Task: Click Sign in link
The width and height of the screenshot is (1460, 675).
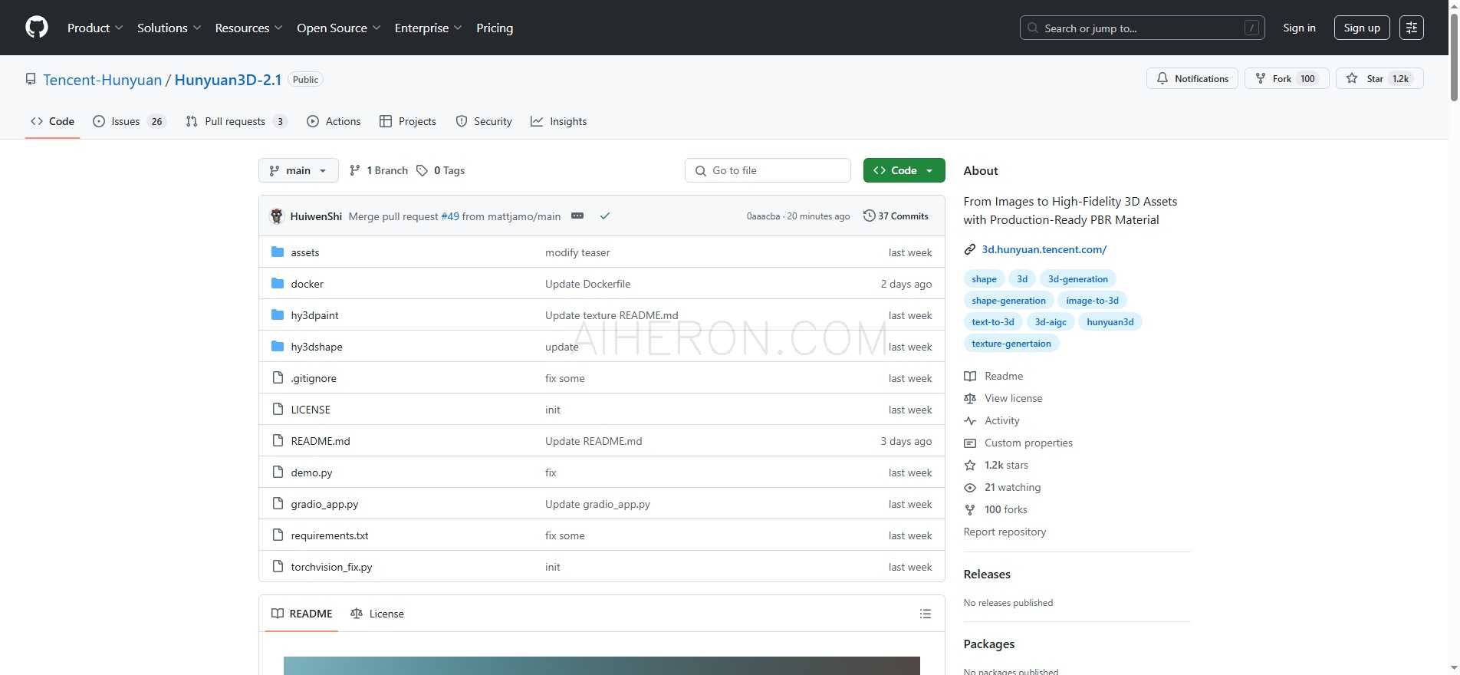Action: click(x=1299, y=28)
